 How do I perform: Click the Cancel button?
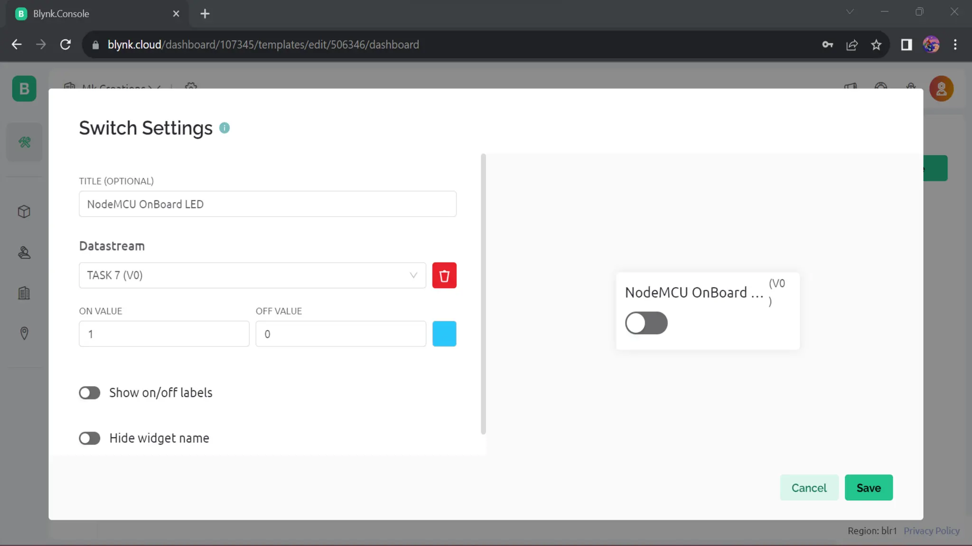pos(809,488)
